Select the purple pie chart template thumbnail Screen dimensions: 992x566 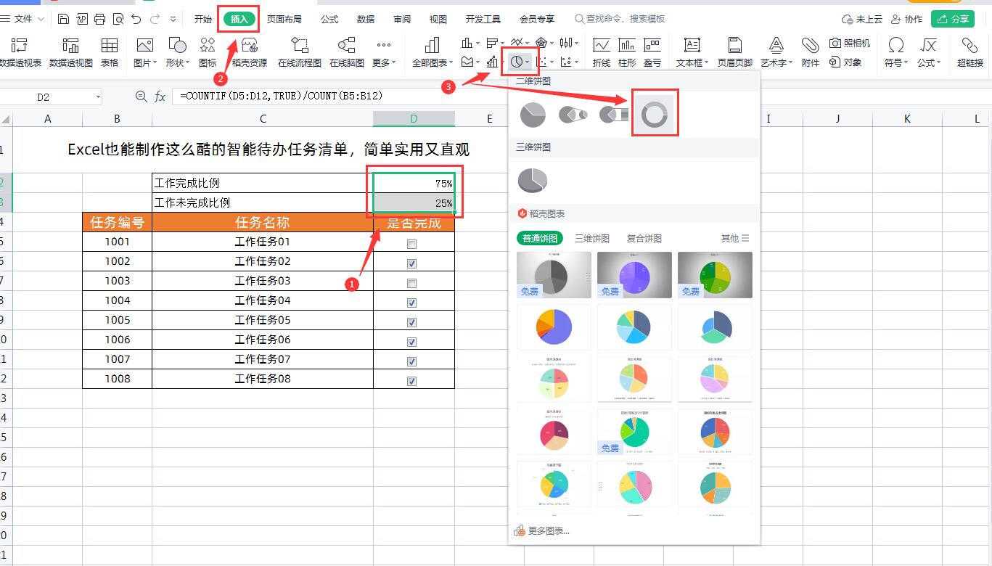(634, 274)
